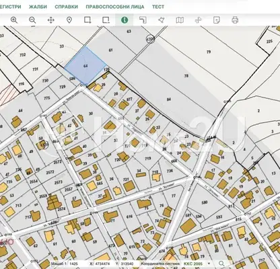
Task: Click parcel number 225 on map
Action: tap(269, 41)
